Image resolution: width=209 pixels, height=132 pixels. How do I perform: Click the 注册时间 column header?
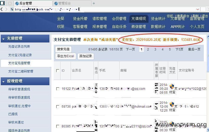click(162, 70)
